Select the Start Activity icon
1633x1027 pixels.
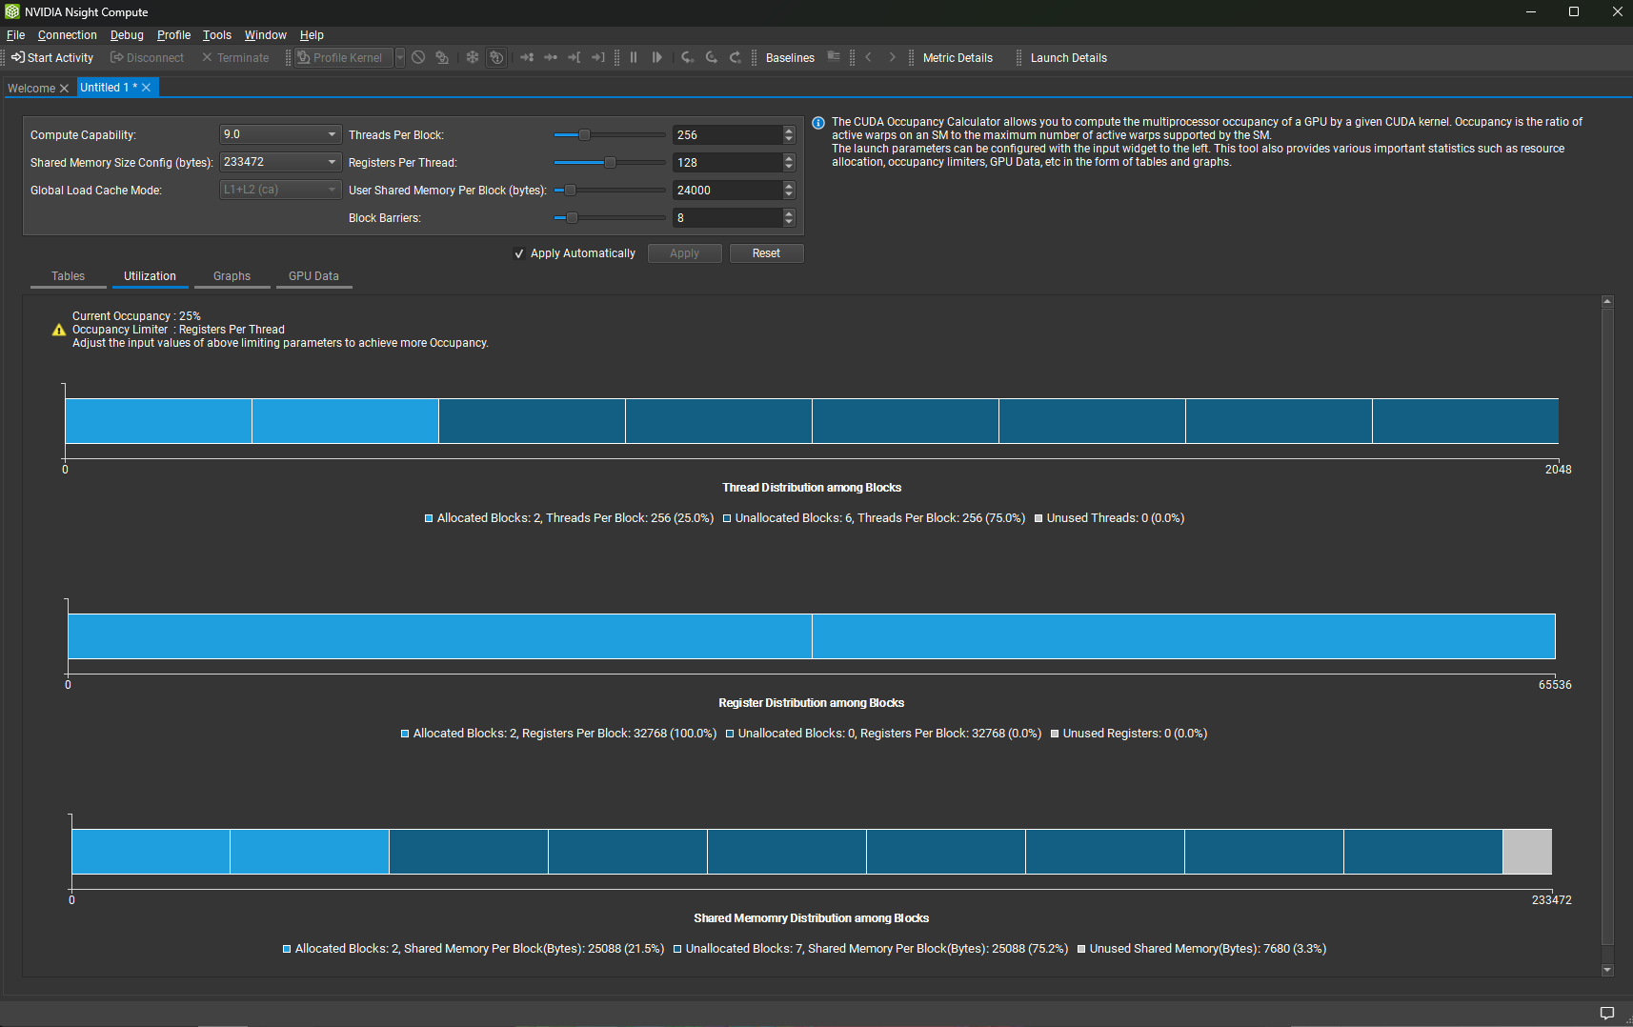17,57
